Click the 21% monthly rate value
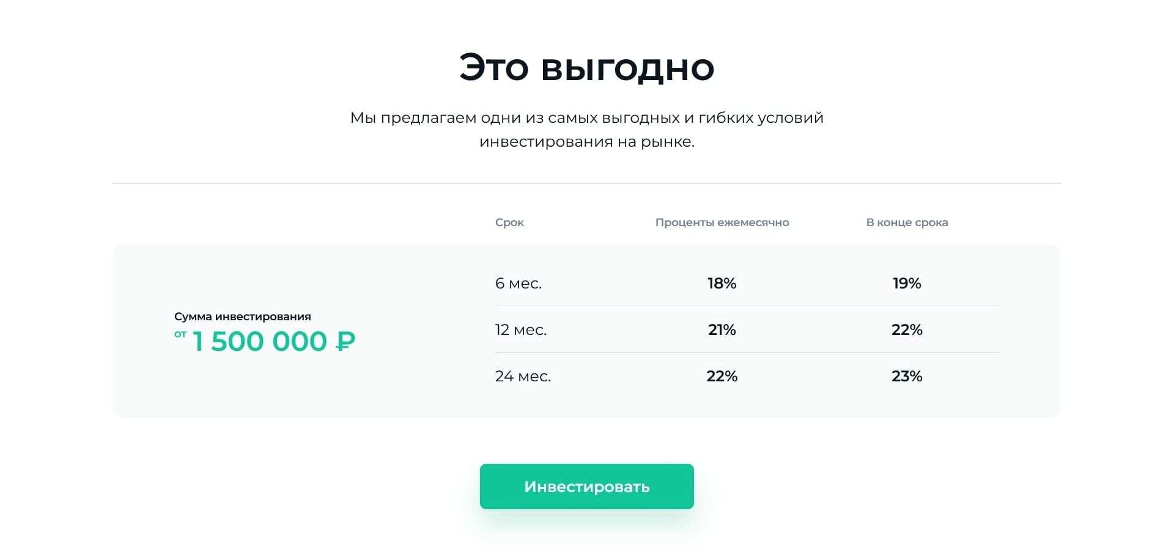Screen dimensions: 1174x558 [x=722, y=329]
